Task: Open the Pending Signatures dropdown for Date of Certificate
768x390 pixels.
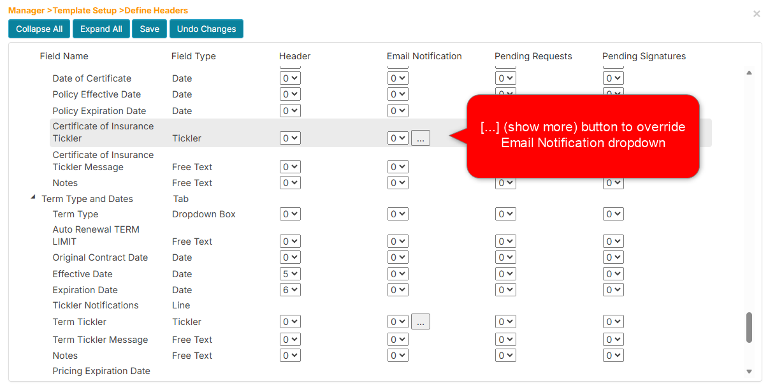Action: [x=612, y=78]
